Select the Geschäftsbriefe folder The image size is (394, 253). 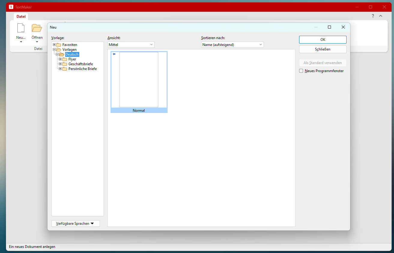(80, 64)
